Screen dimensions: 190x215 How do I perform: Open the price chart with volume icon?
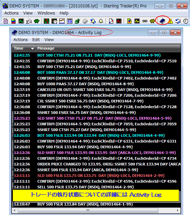pos(62,21)
